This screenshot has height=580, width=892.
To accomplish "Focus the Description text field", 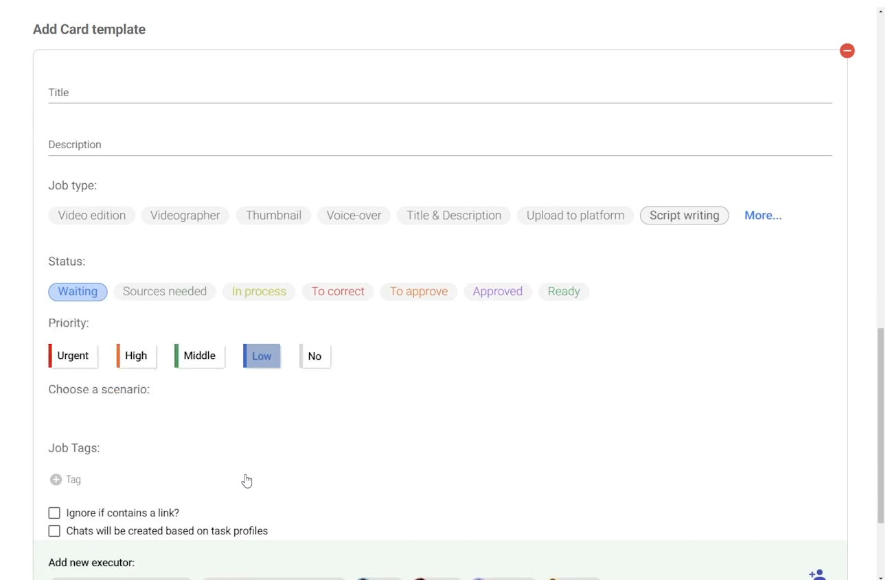I will tap(439, 145).
